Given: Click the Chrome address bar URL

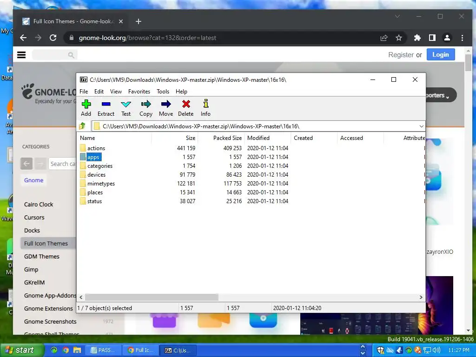Looking at the screenshot, I should click(147, 38).
